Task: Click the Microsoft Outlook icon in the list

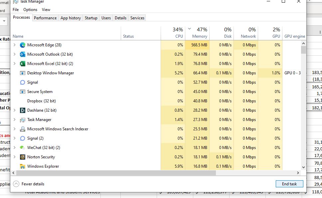Action: (x=23, y=54)
